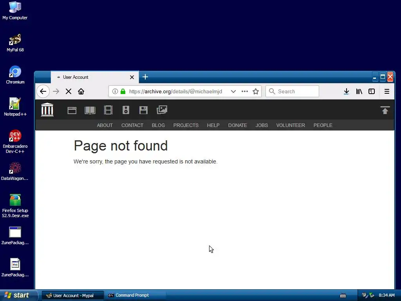Screen dimensions: 401x301
Task: Click the browser back arrow button
Action: [x=43, y=91]
